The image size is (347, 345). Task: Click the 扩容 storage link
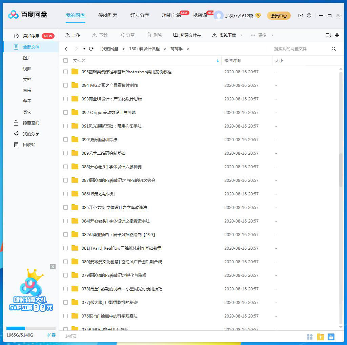(x=51, y=335)
